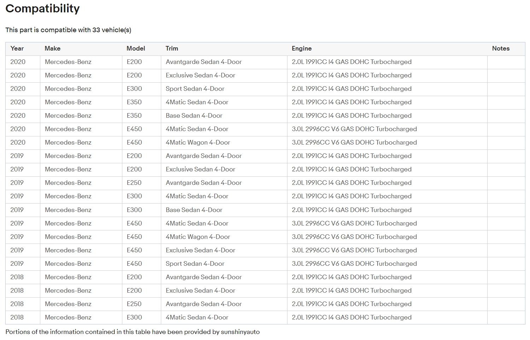Select the Engine column header
530x340 pixels.
click(302, 48)
